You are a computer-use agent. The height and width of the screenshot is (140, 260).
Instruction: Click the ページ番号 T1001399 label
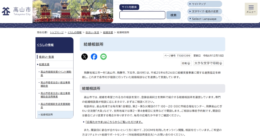point(177,56)
